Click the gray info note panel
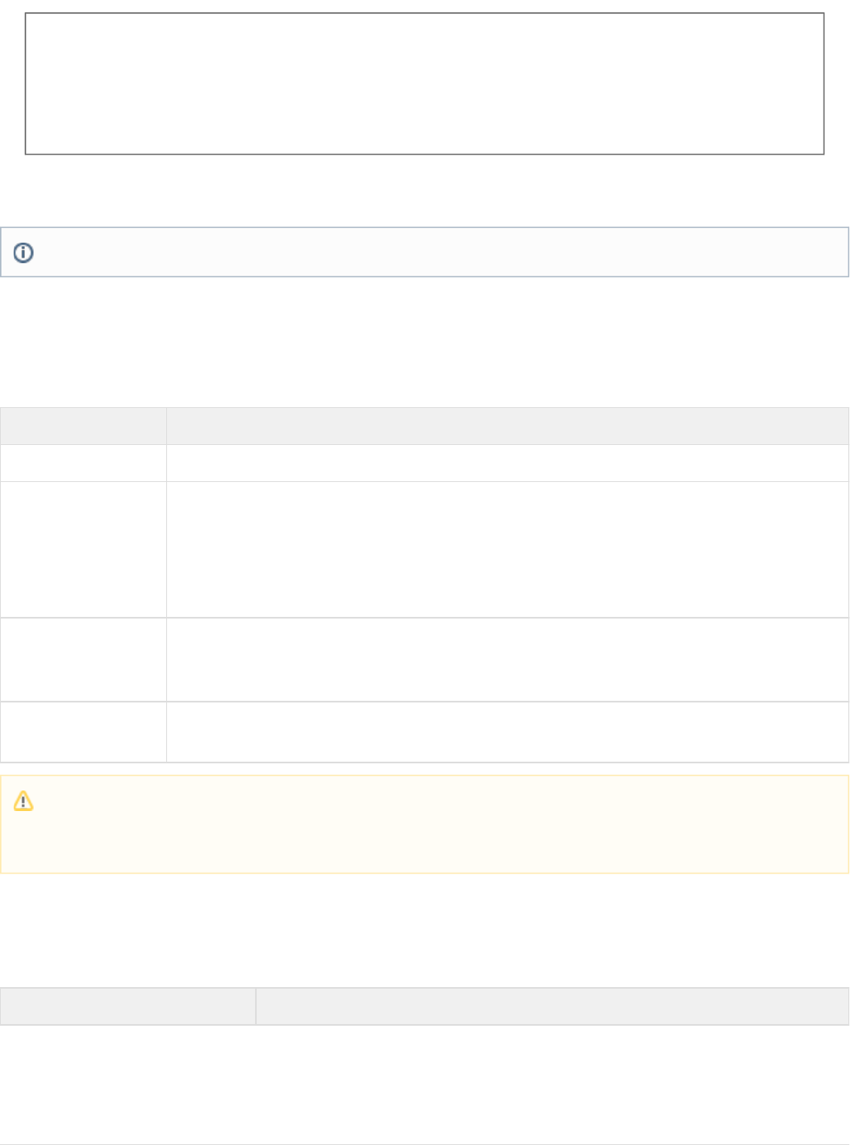The width and height of the screenshot is (850, 1145). 436,253
